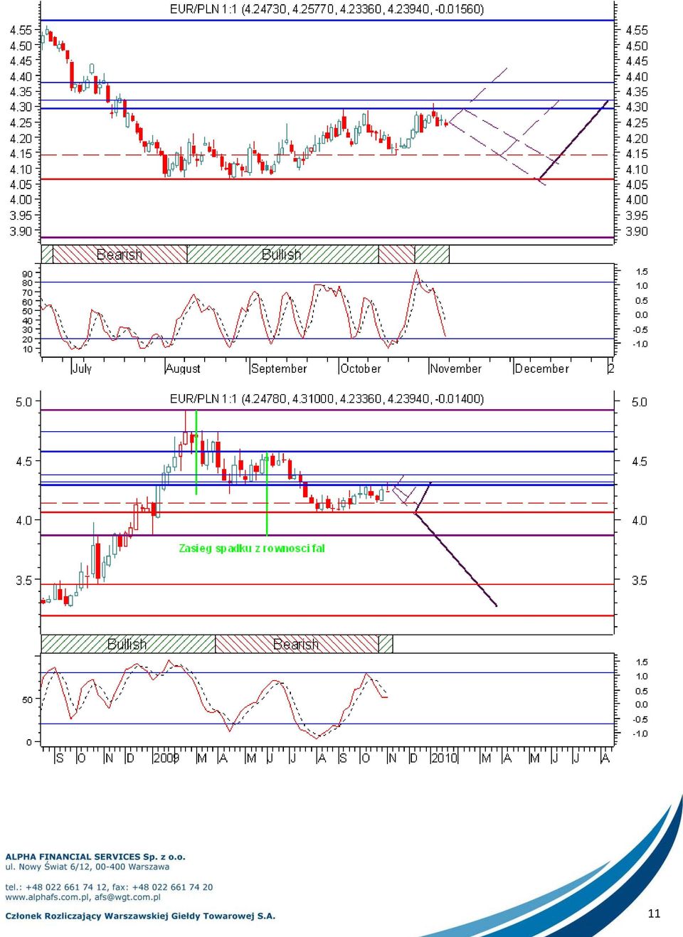Click the telephone and fax number line
Screen dimensions: 683x937
point(109,887)
